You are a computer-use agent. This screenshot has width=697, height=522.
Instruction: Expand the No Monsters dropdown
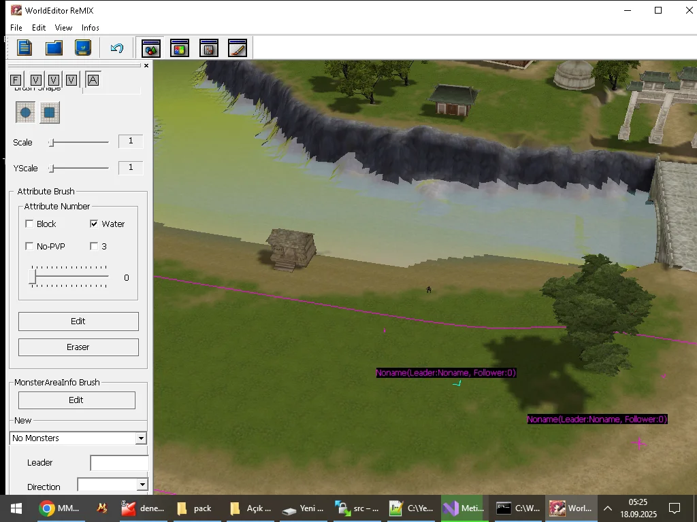[x=141, y=438]
